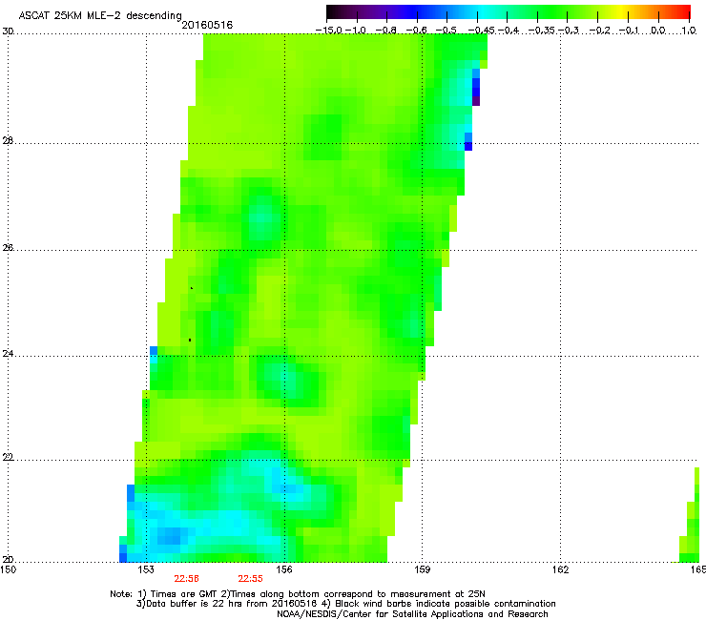The height and width of the screenshot is (620, 706).
Task: Click the -0.1 color scale label
Action: 629,31
